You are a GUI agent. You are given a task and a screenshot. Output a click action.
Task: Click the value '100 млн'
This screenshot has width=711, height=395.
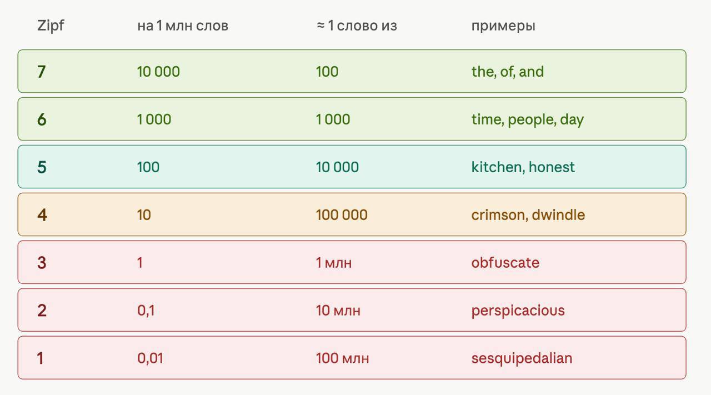(x=343, y=358)
